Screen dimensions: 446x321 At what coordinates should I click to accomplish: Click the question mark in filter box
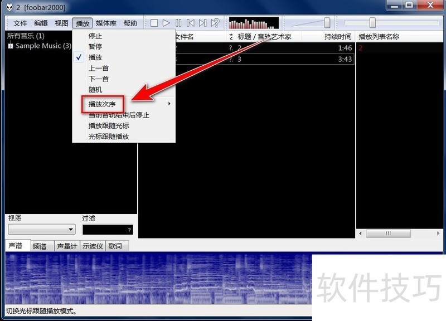click(x=129, y=230)
